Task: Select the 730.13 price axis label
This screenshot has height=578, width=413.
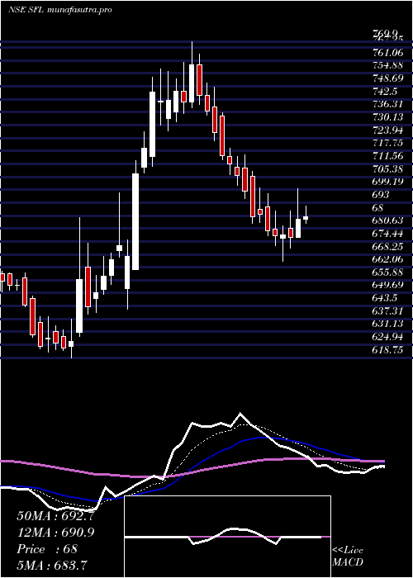Action: coord(387,117)
